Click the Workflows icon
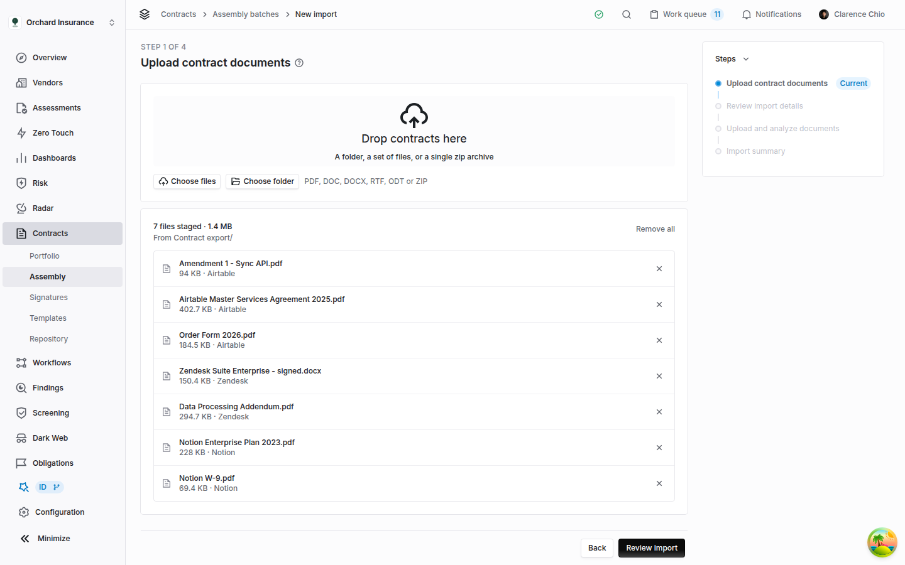Image resolution: width=905 pixels, height=565 pixels. click(21, 363)
